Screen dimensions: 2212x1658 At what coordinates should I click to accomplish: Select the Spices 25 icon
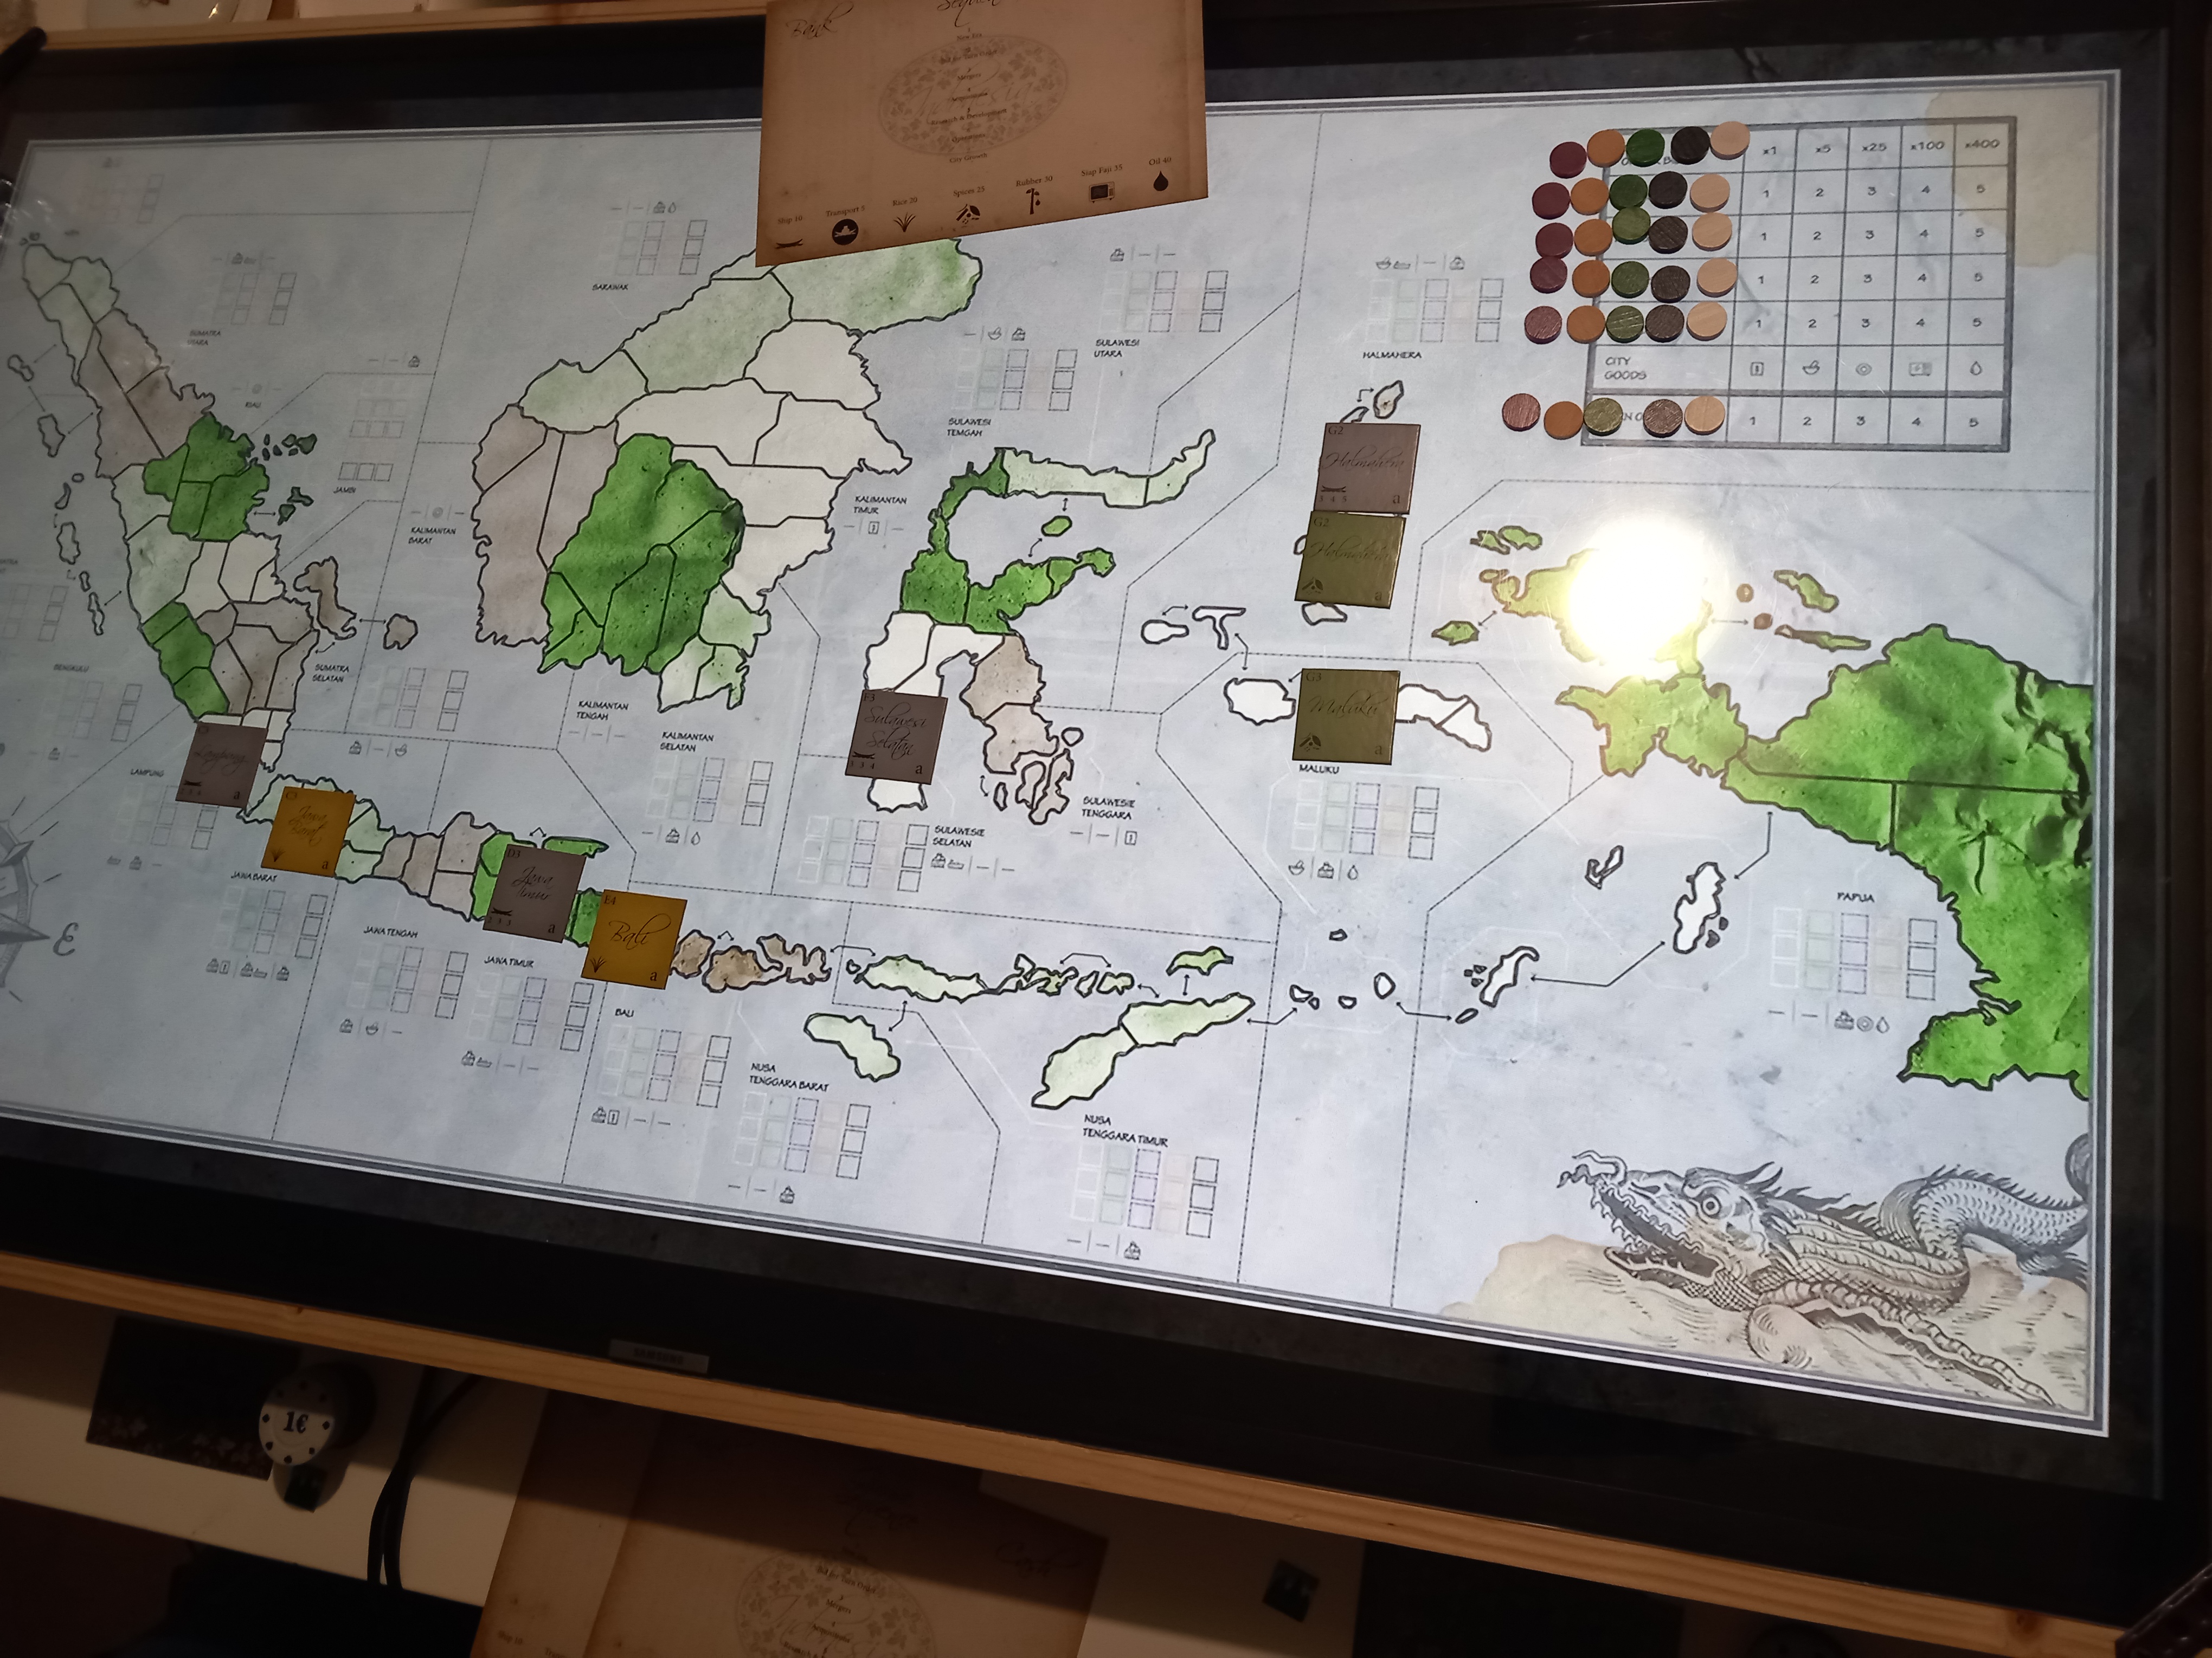968,215
